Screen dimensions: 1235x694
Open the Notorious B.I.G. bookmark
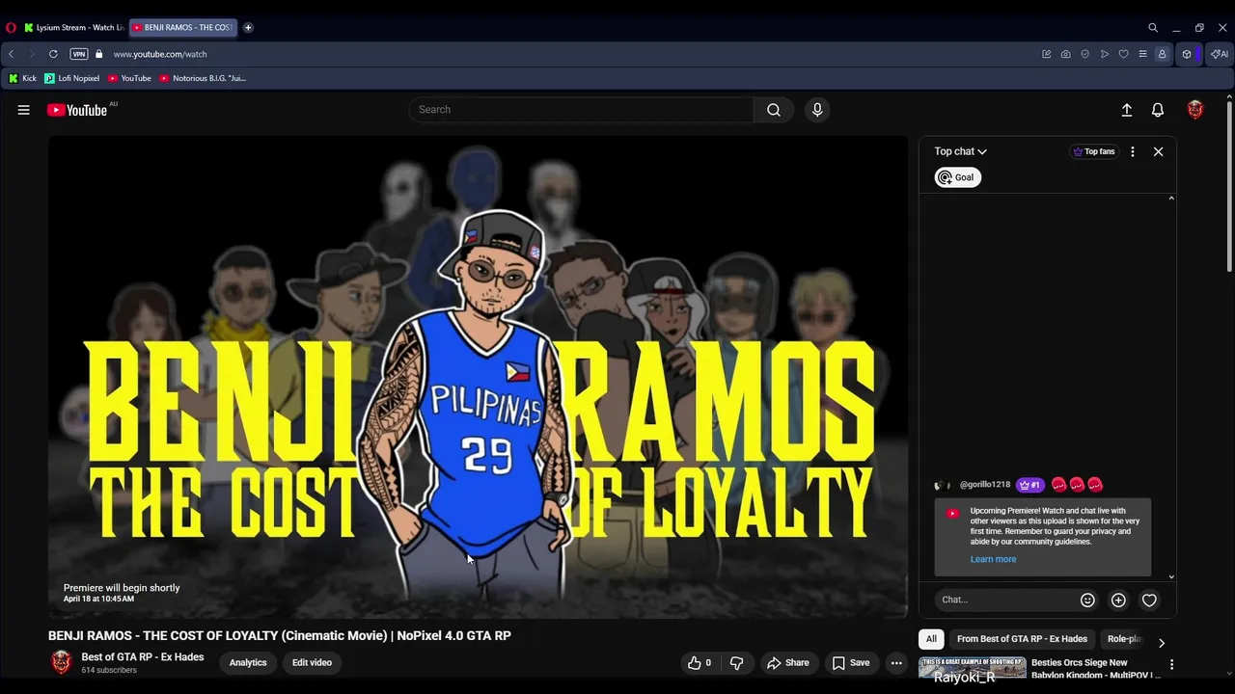(203, 78)
